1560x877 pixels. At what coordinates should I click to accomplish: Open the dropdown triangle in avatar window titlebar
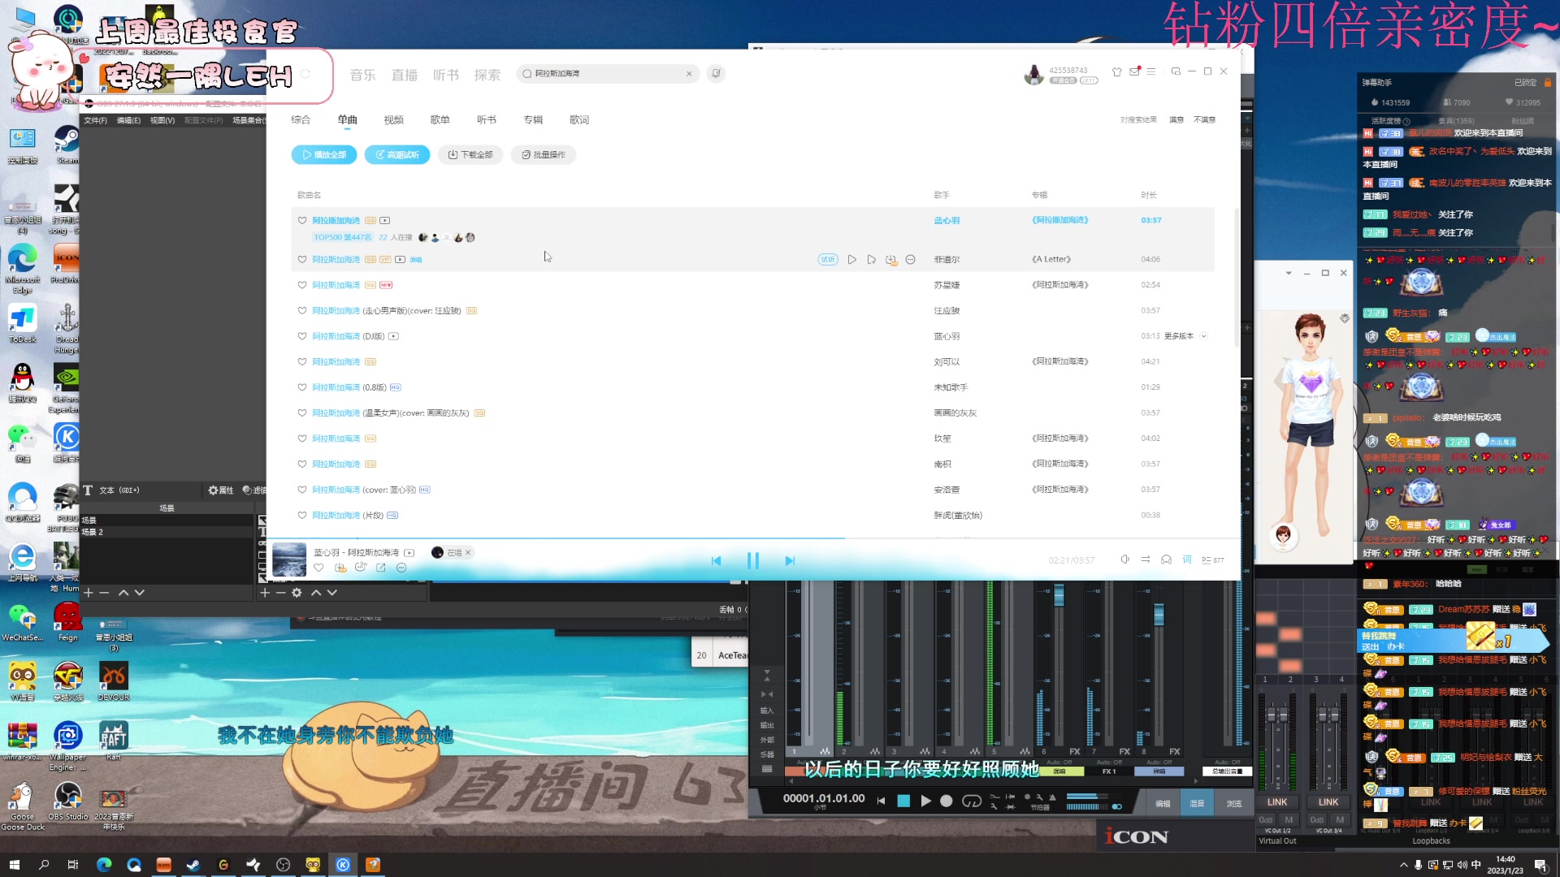click(x=1289, y=274)
